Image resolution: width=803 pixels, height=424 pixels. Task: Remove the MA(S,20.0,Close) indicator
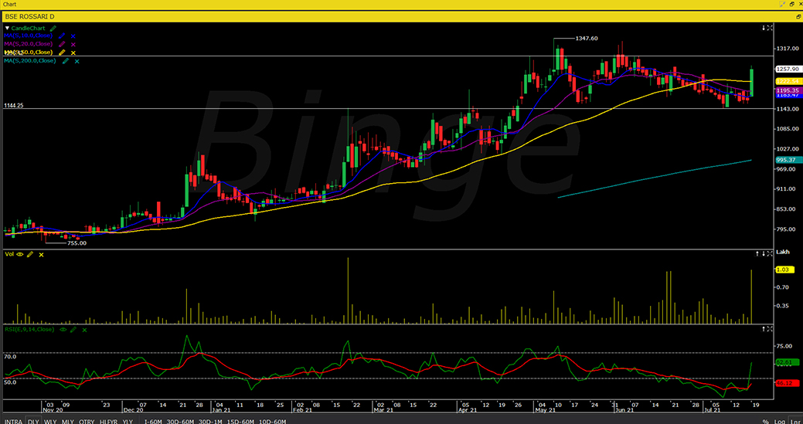(x=73, y=45)
